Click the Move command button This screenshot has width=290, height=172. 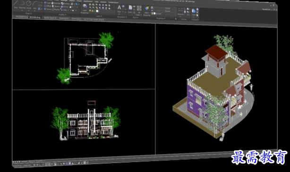(47, 9)
